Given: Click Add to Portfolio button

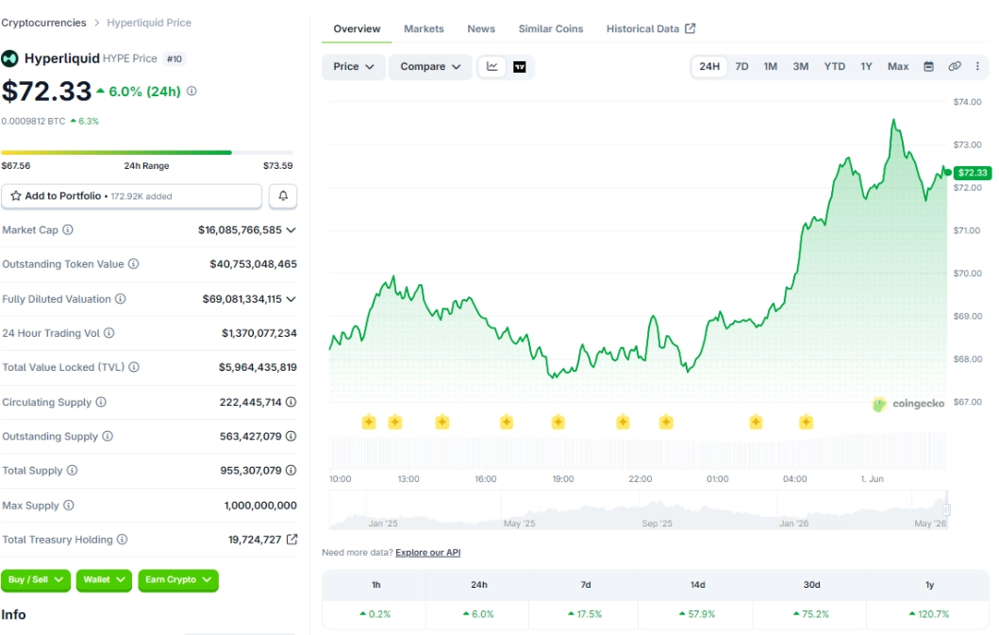Looking at the screenshot, I should [x=131, y=196].
